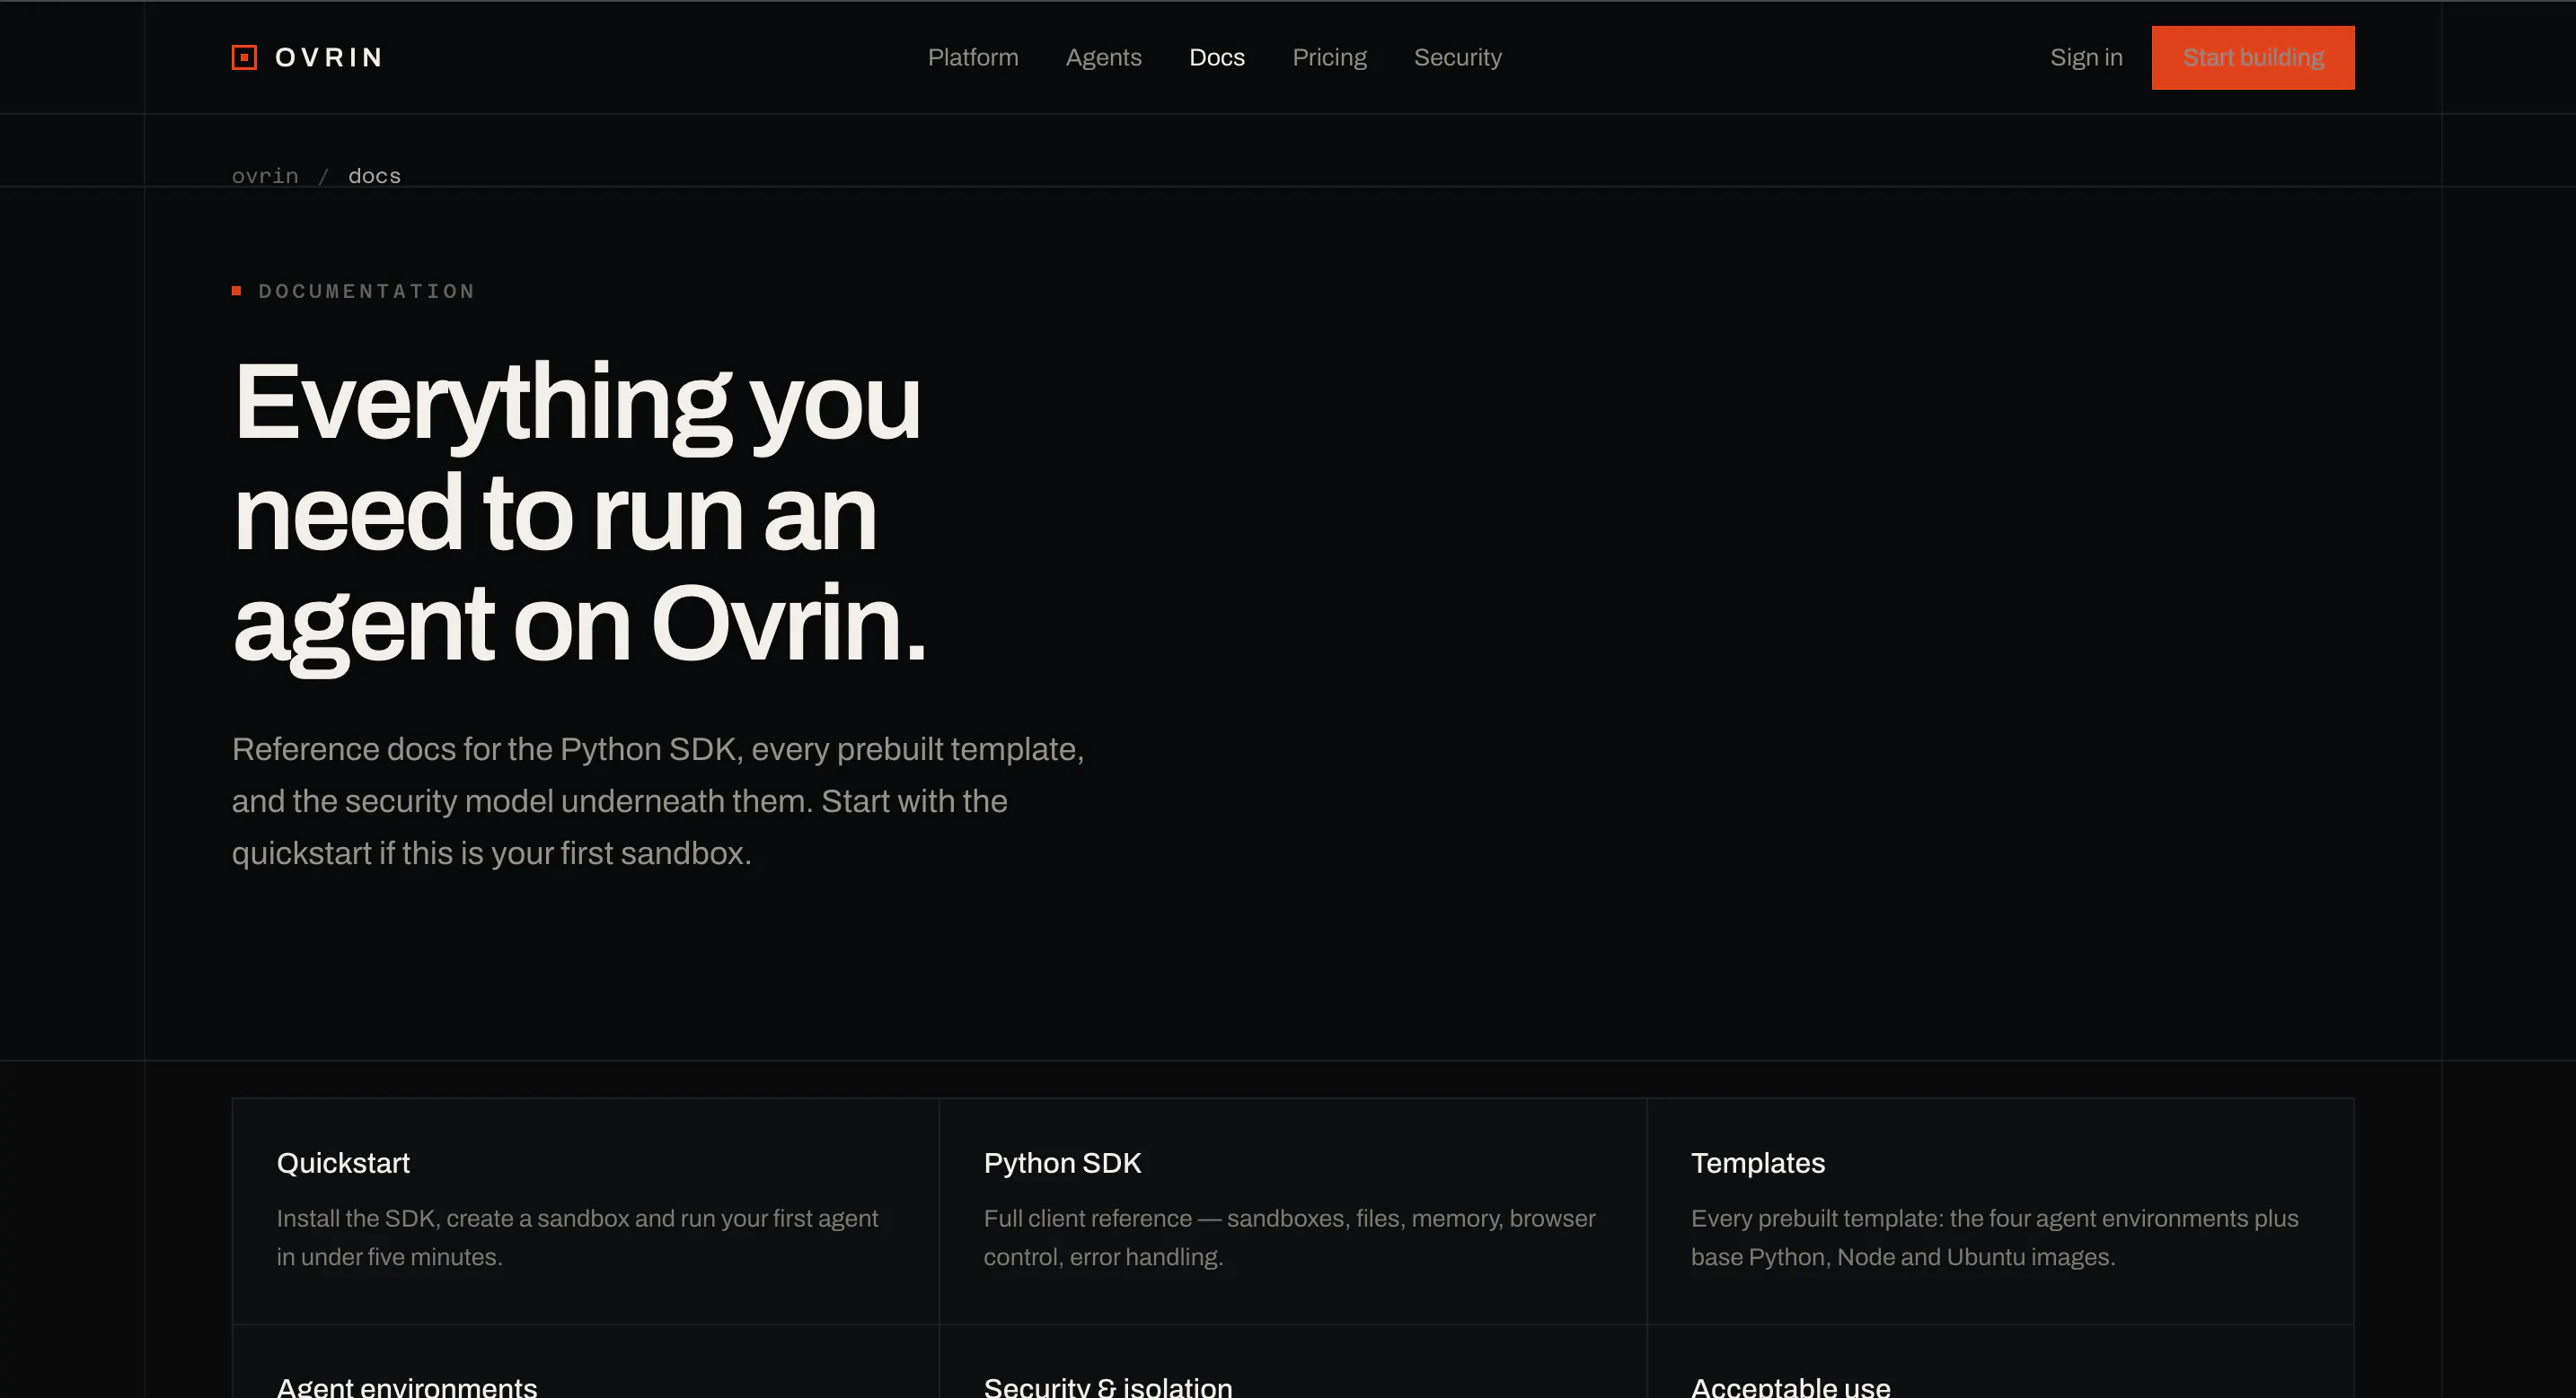Screen dimensions: 2576x1398
Task: Open the Security & isolation card
Action: 1292,1362
